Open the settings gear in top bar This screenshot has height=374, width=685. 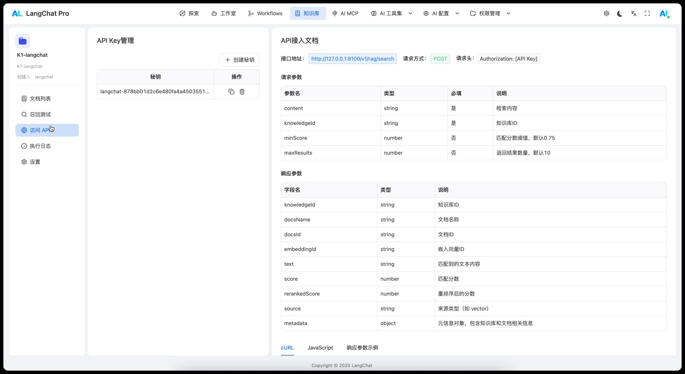(x=606, y=14)
